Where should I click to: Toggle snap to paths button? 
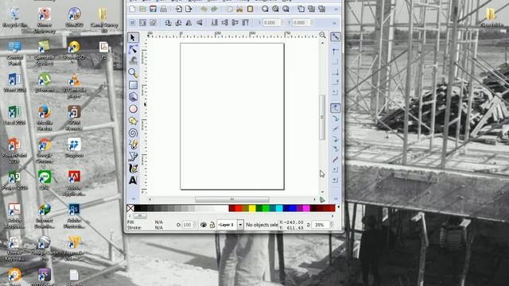point(336,118)
